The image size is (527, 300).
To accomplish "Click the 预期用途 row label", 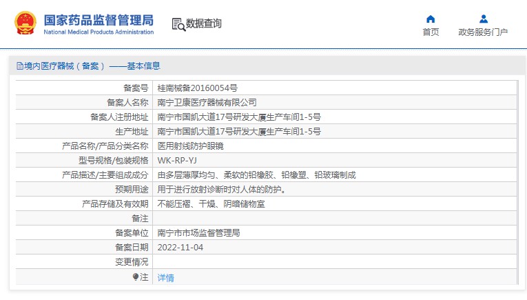I will coord(132,190).
